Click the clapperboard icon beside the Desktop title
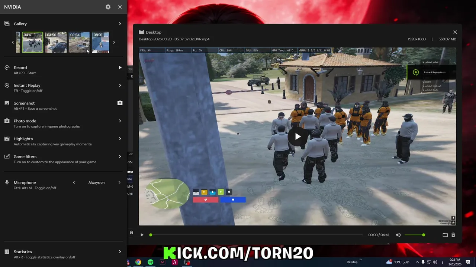476x267 pixels. tap(141, 32)
